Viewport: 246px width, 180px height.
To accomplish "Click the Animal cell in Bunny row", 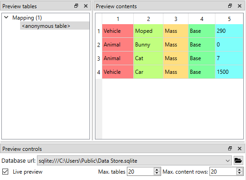I will click(118, 45).
